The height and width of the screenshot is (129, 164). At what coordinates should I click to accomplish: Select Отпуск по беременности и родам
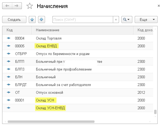pos(63,54)
